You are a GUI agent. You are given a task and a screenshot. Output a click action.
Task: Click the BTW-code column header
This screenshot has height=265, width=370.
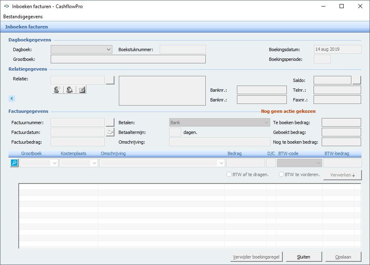288,153
